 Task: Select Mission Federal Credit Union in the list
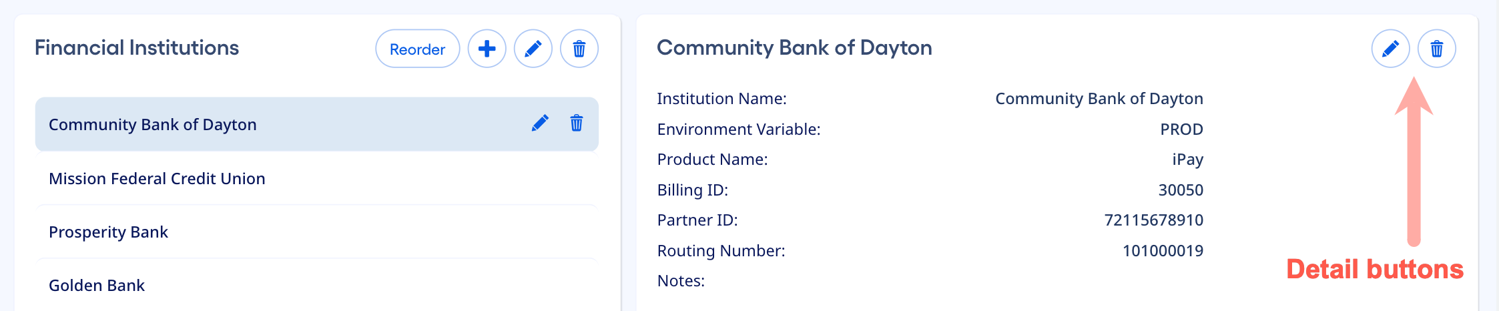(x=157, y=179)
